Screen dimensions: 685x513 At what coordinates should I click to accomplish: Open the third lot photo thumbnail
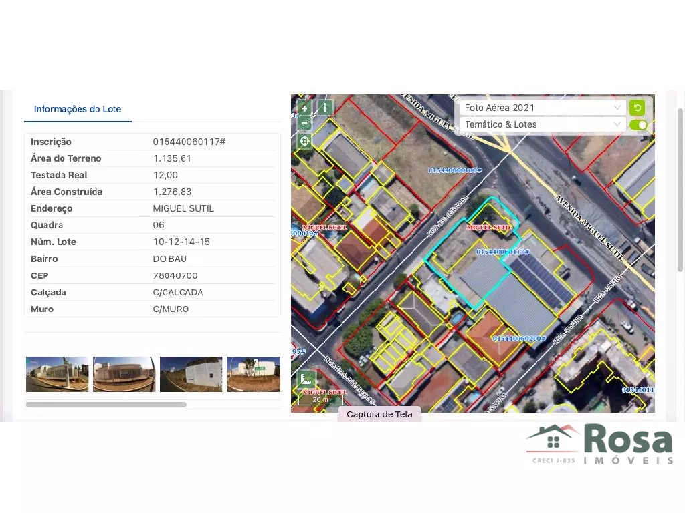click(x=191, y=374)
